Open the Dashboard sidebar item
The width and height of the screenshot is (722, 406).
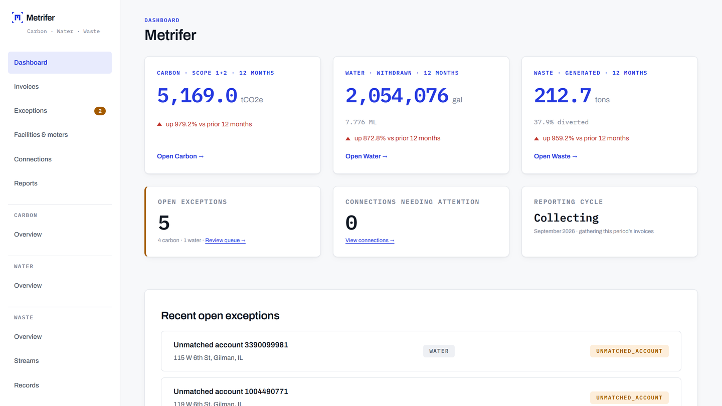click(x=60, y=63)
